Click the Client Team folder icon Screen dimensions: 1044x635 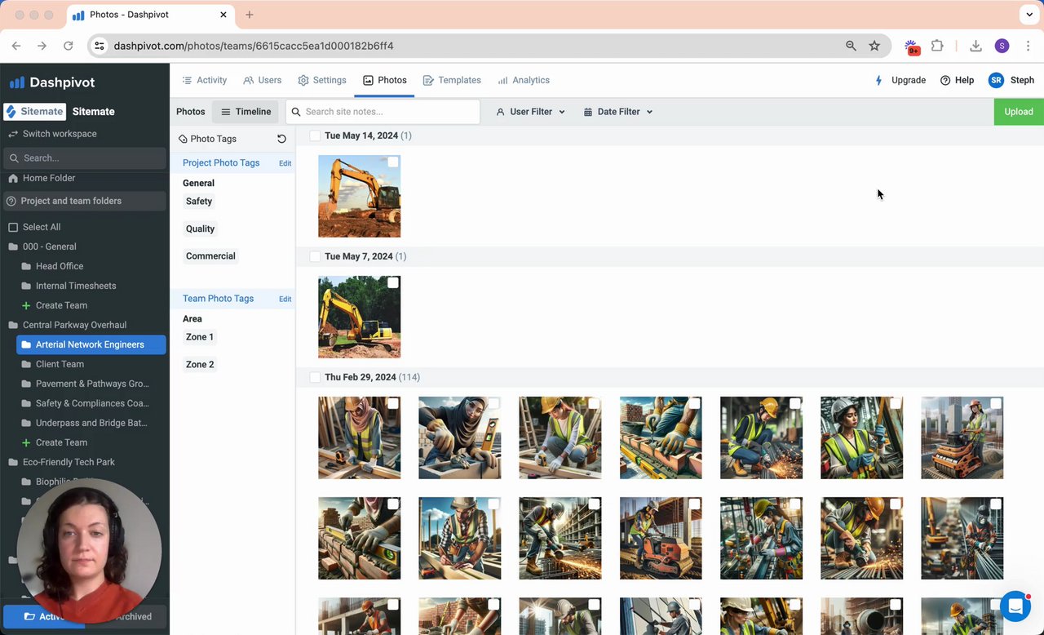(x=26, y=364)
